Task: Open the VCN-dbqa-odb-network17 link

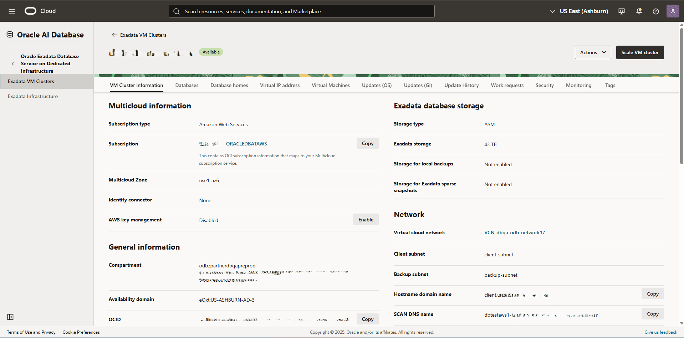Action: pyautogui.click(x=514, y=232)
